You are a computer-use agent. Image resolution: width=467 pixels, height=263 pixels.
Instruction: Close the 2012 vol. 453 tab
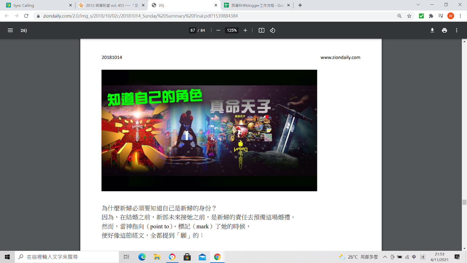(x=143, y=5)
